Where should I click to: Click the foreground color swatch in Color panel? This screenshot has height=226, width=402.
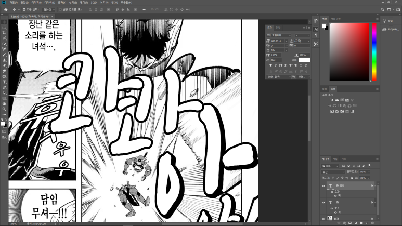(324, 26)
